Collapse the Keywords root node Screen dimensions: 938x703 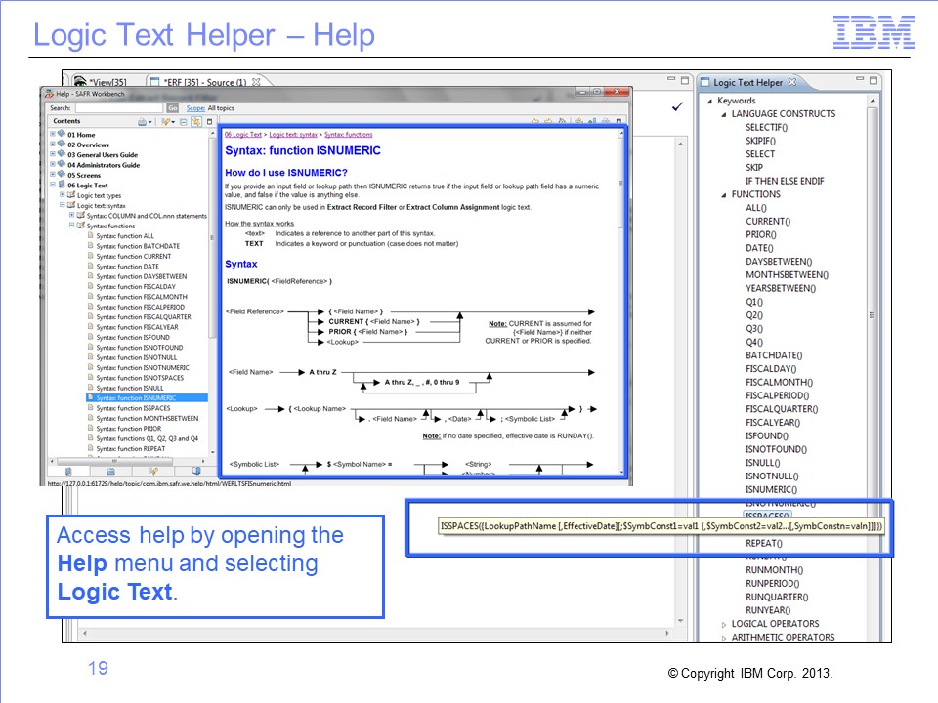pos(709,101)
